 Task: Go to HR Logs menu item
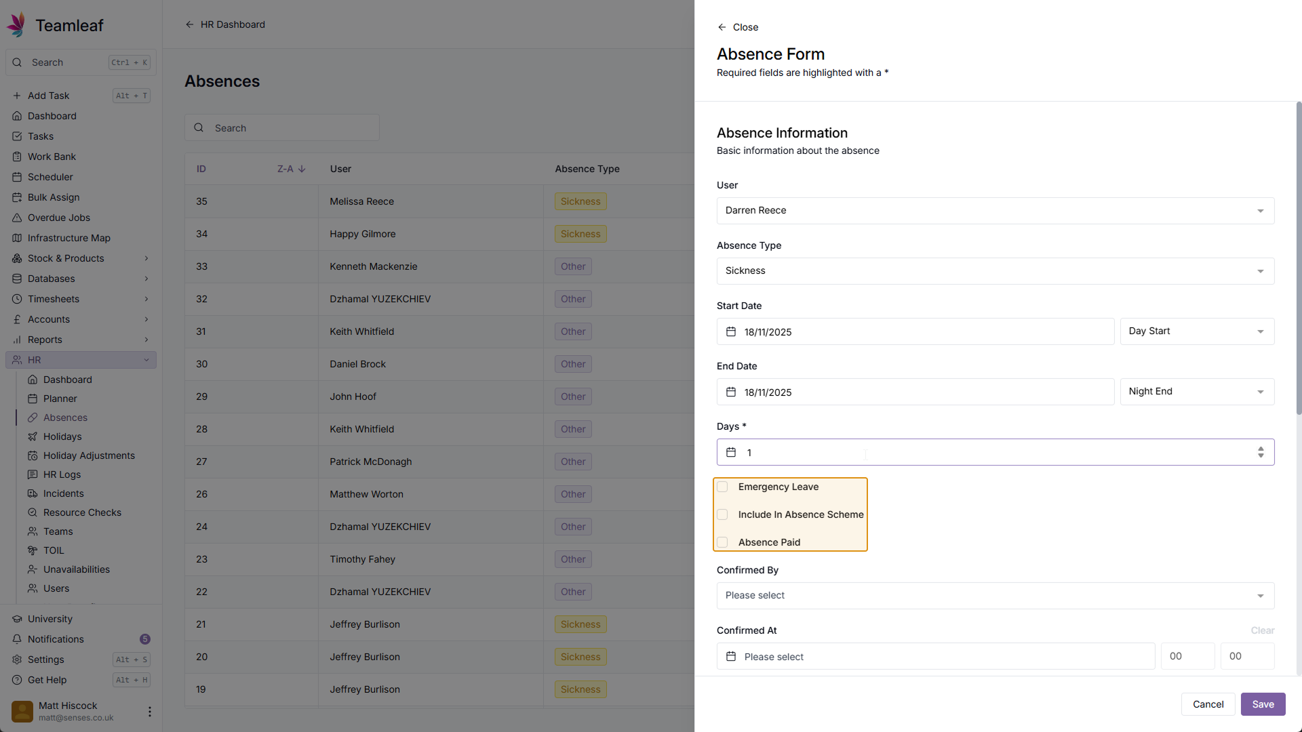pos(62,474)
